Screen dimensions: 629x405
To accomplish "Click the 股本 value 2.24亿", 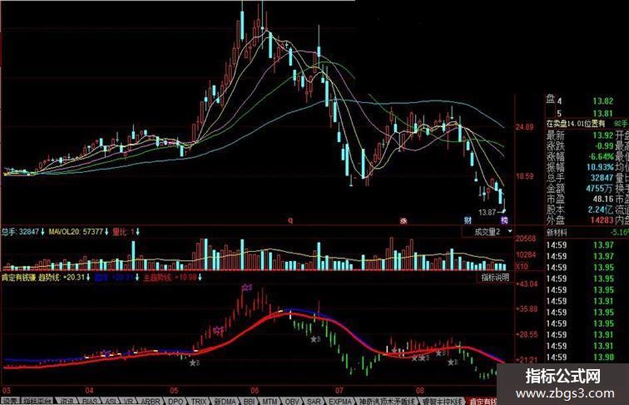I will 600,209.
